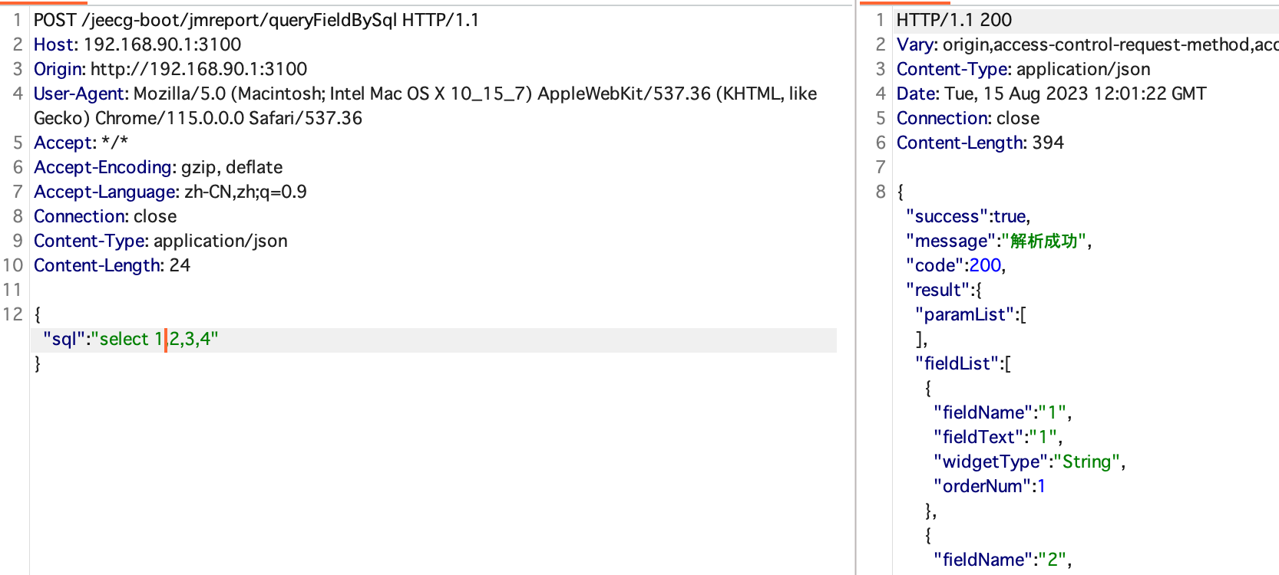Click the Content-Length: 24 header

click(x=112, y=265)
